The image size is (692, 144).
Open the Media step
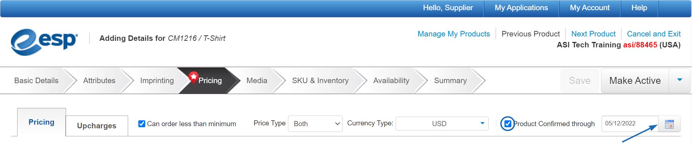point(257,81)
